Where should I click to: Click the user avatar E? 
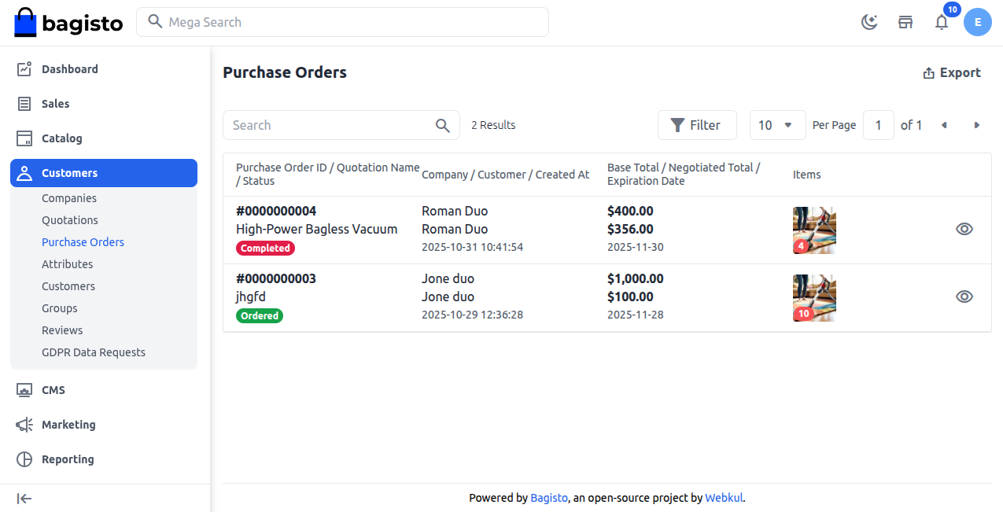977,22
